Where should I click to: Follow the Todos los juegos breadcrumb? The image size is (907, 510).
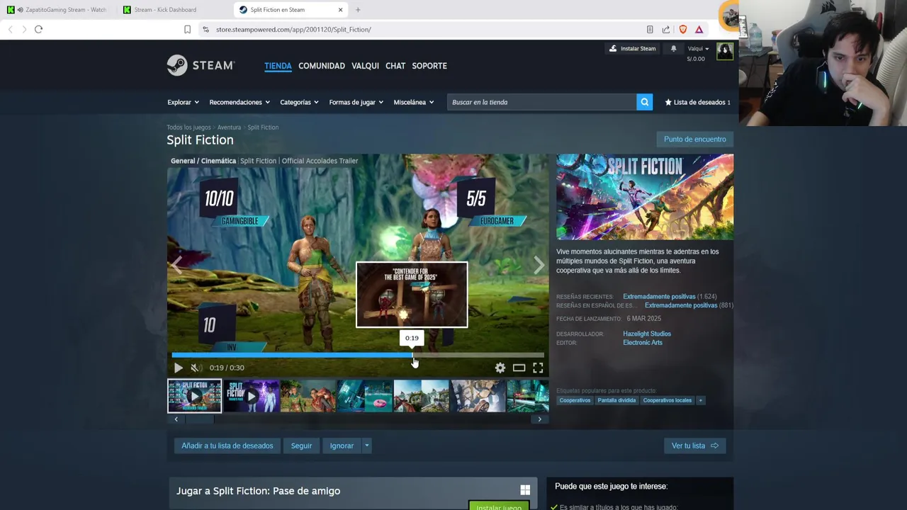188,127
